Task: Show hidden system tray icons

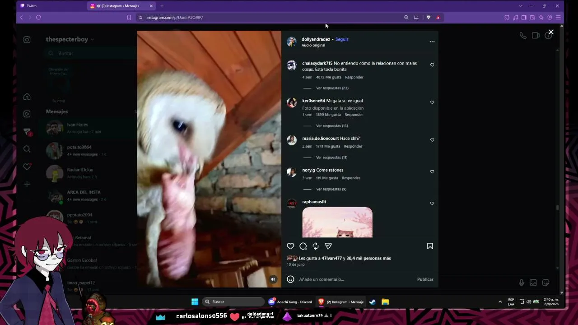Action: 500,302
